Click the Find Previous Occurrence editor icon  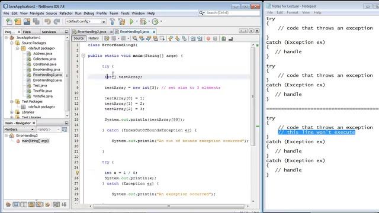(142, 38)
